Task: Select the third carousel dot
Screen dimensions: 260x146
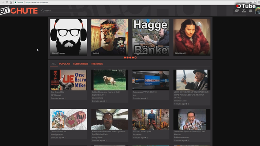Action: 130,58
